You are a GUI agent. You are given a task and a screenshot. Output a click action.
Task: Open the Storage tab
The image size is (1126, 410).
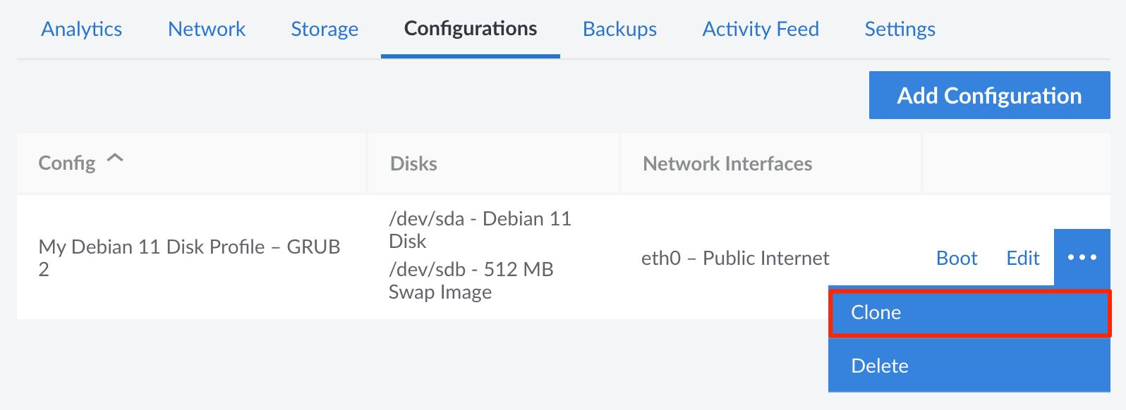pyautogui.click(x=324, y=29)
